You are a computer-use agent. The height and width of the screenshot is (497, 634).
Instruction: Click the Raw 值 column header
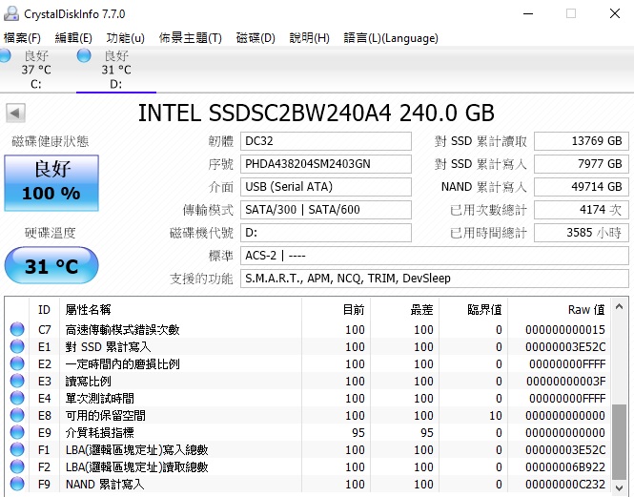[586, 310]
